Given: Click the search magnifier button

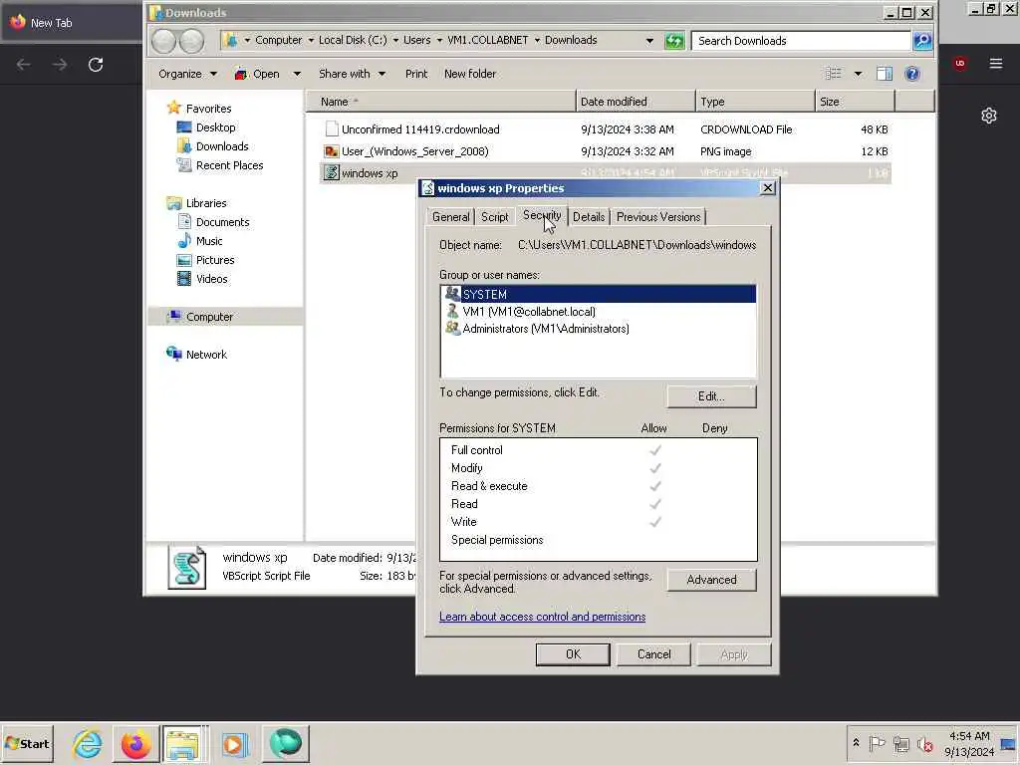Looking at the screenshot, I should click(922, 40).
